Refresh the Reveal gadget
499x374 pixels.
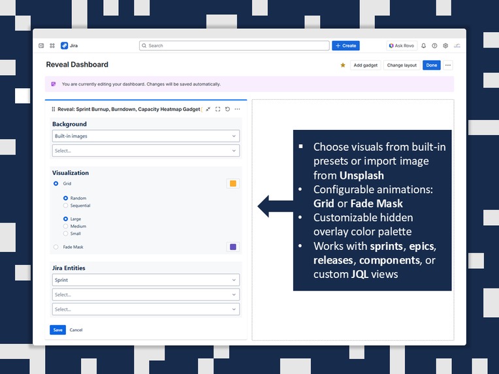(227, 109)
